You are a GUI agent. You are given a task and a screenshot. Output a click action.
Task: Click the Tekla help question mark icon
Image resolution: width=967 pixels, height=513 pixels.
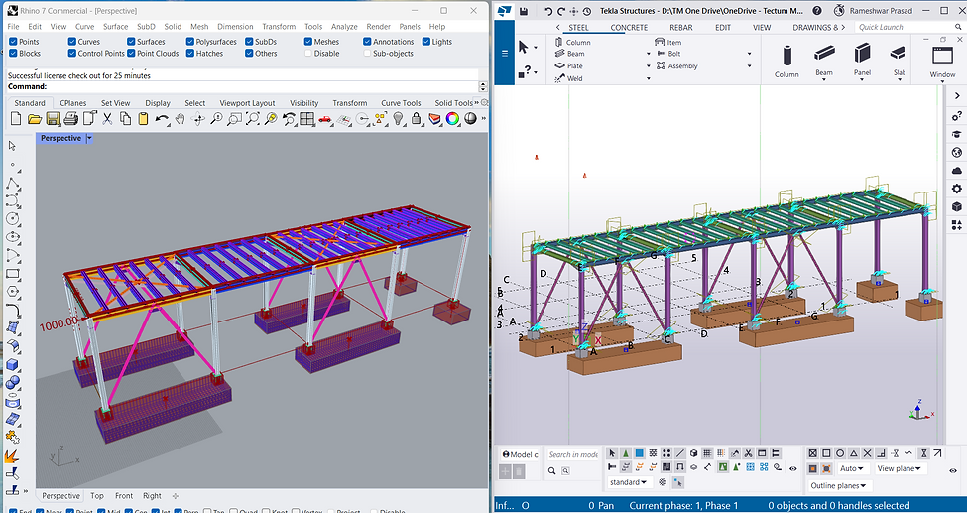(x=817, y=11)
